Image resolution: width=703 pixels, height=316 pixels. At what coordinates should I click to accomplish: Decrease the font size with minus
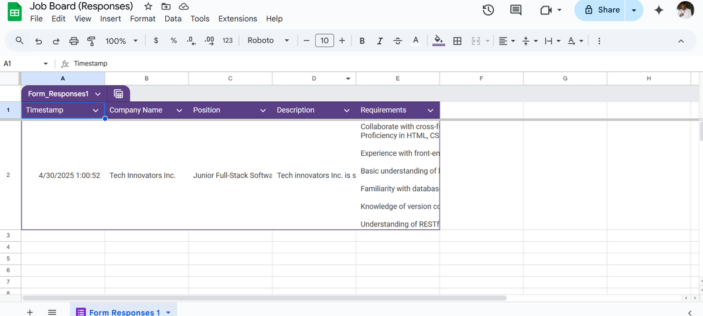pyautogui.click(x=306, y=40)
